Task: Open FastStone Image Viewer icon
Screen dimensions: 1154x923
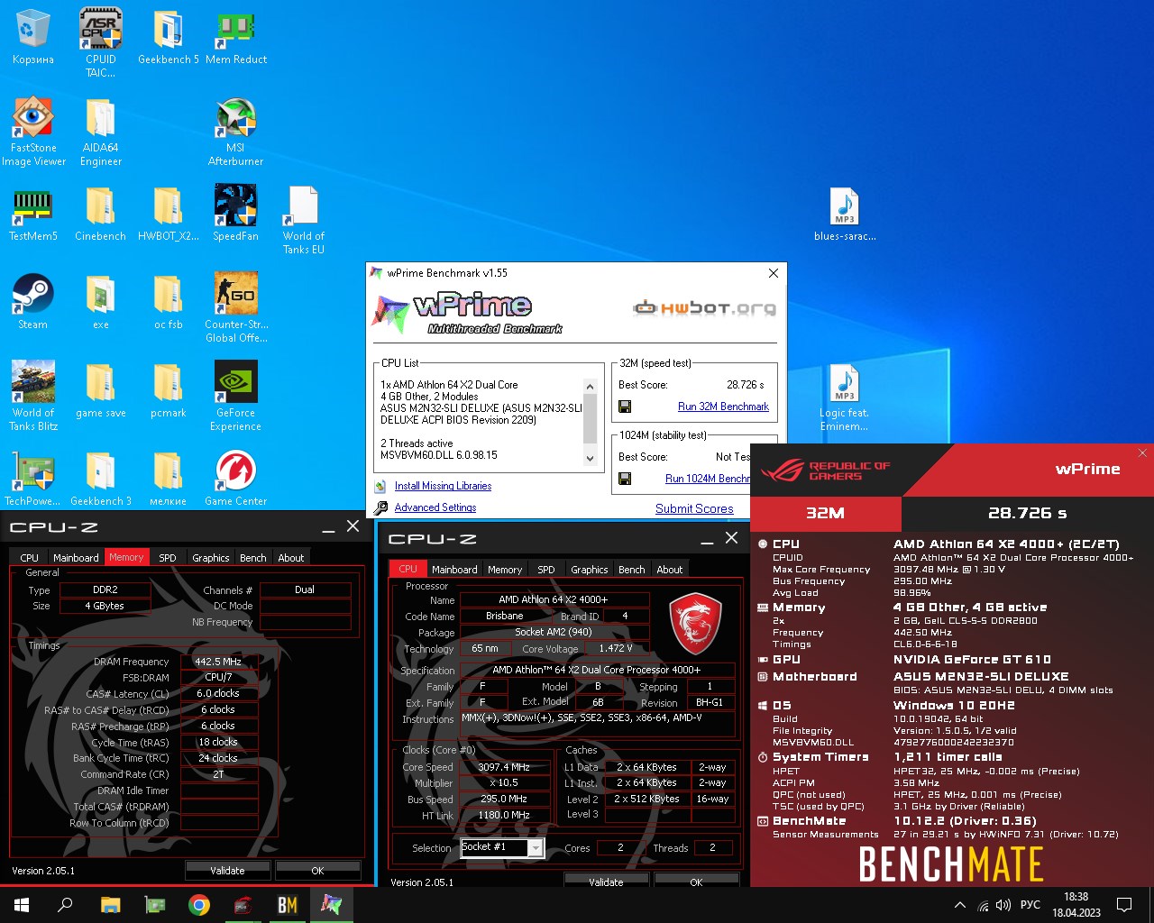Action: pyautogui.click(x=33, y=131)
